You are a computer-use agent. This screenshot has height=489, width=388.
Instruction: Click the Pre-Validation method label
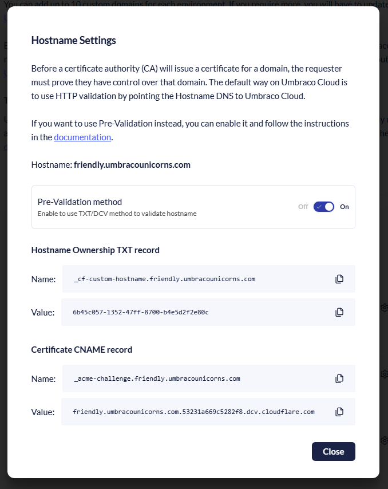tap(80, 202)
